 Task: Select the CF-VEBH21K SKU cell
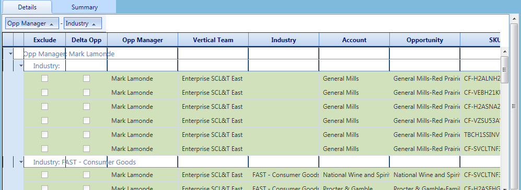(480, 93)
